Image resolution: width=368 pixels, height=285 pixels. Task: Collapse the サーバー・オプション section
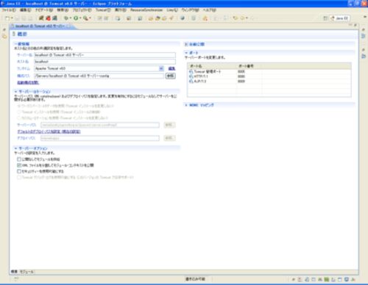tap(15, 148)
